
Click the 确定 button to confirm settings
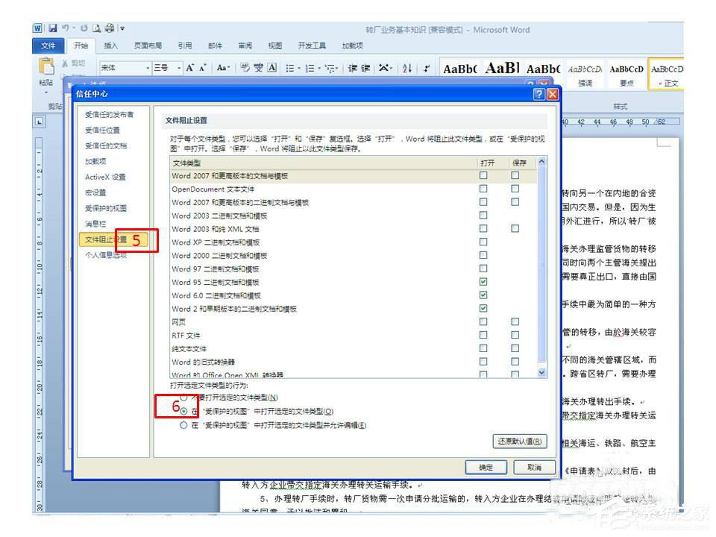pyautogui.click(x=485, y=467)
